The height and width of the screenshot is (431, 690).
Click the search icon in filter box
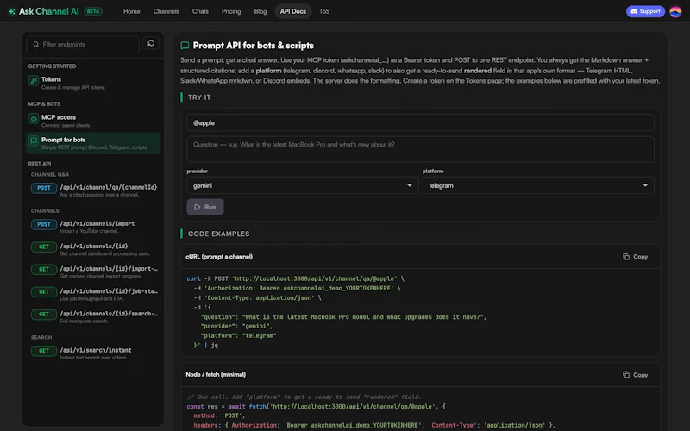(x=36, y=45)
